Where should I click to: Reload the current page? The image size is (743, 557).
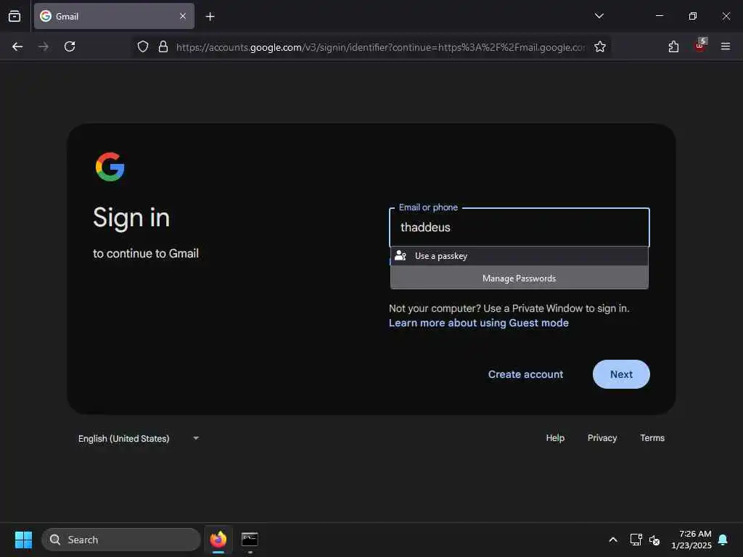pos(70,46)
